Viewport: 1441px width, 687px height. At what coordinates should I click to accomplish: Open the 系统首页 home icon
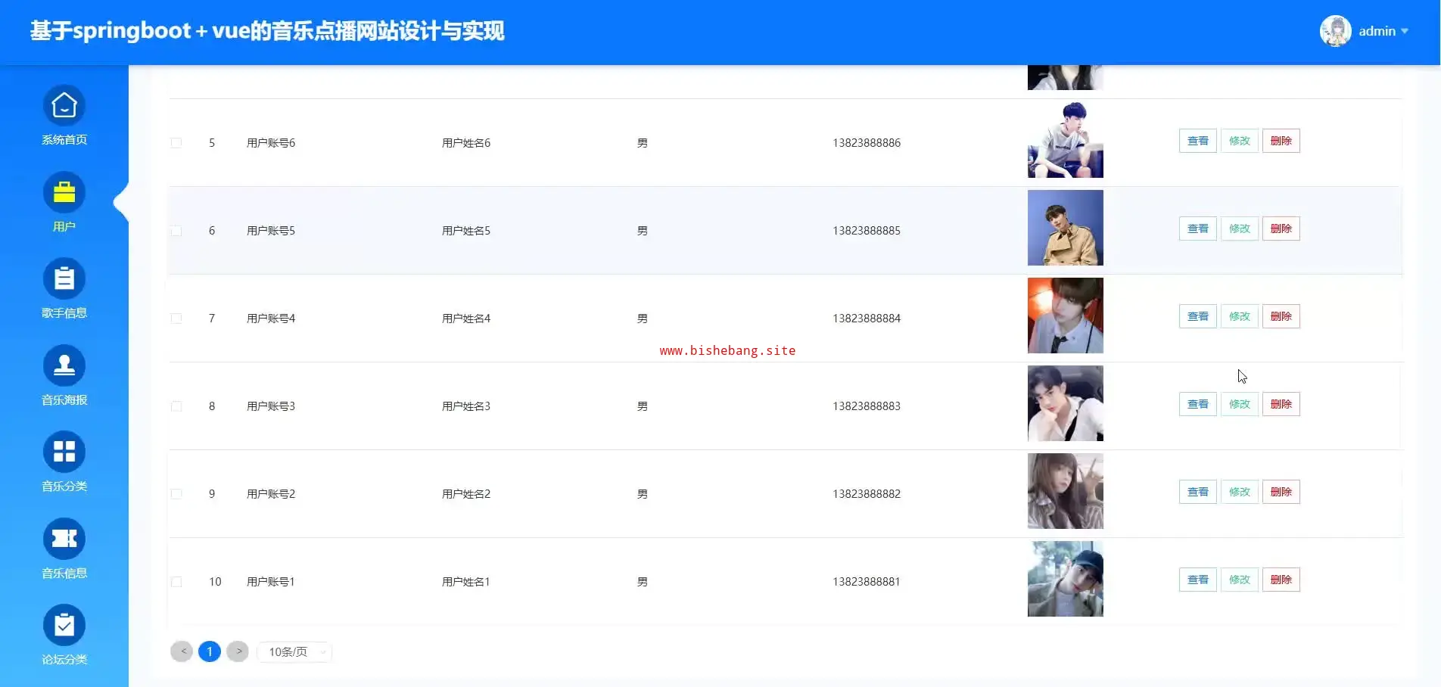click(x=64, y=106)
